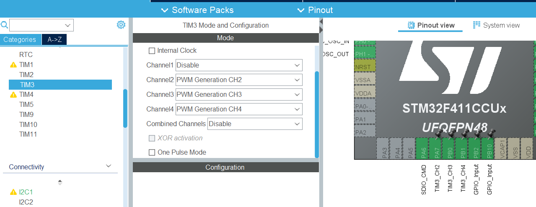Screen dimensions: 536x207
Task: Select TIM3 in the peripheral list
Action: (x=60, y=85)
